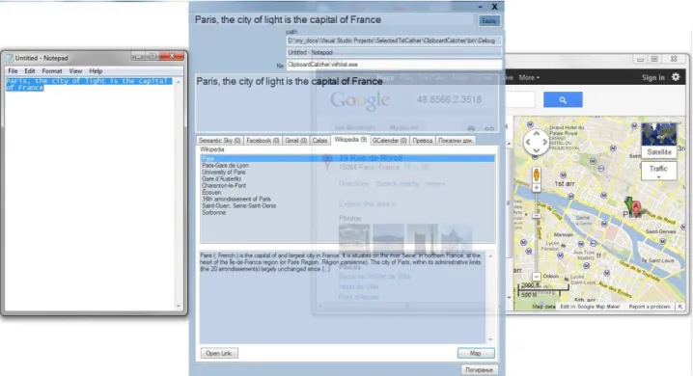Click the file field showing ClipboardCatcher.vshost.exe
Image resolution: width=693 pixels, height=376 pixels.
click(394, 65)
